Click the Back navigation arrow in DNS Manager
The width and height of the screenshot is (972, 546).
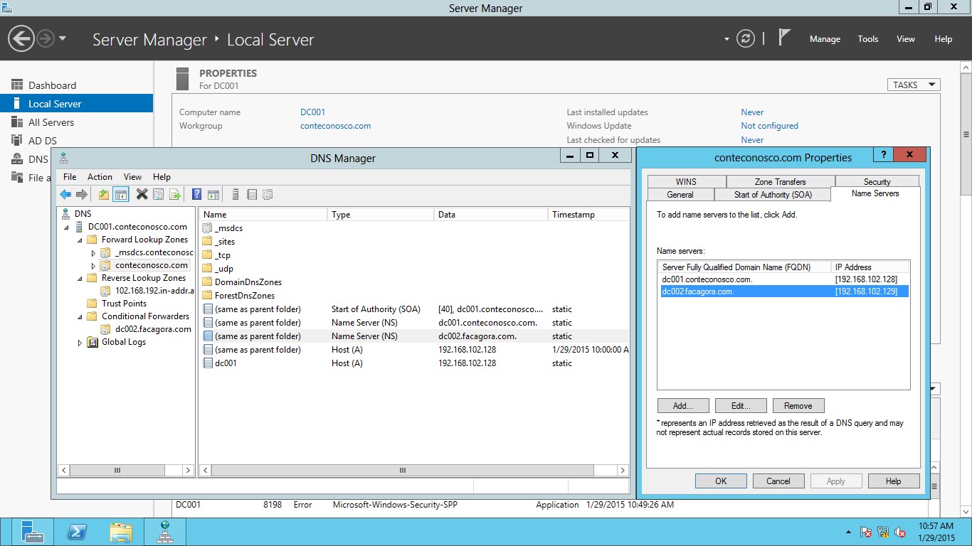click(x=64, y=193)
